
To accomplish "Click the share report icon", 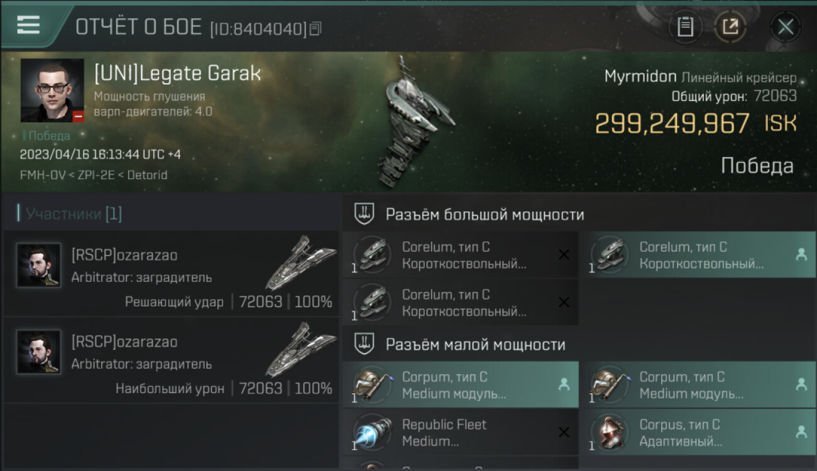I will tap(730, 27).
